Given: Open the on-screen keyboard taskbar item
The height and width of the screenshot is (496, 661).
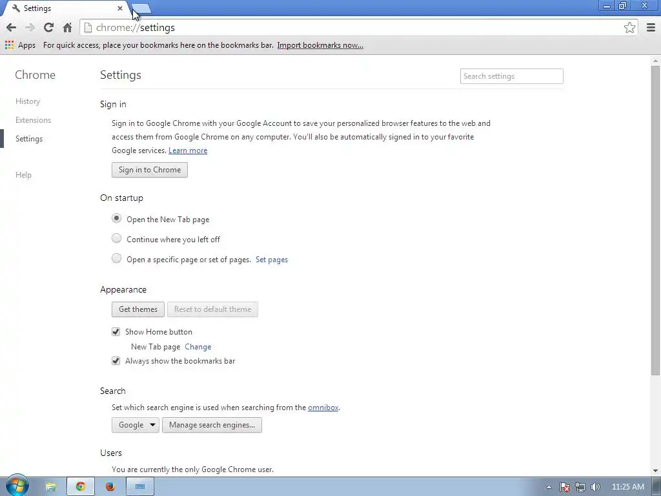Looking at the screenshot, I should click(140, 487).
